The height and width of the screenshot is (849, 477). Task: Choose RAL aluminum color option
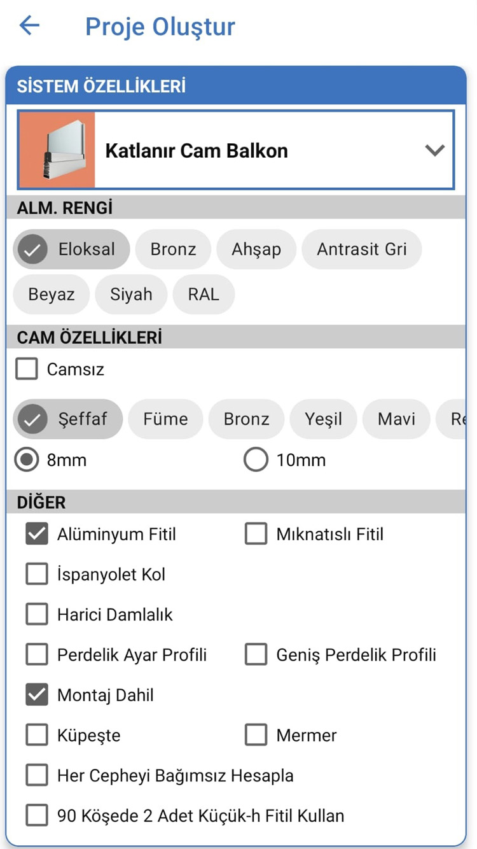(204, 294)
